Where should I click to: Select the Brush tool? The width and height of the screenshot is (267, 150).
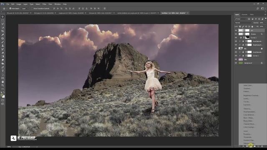coord(3,42)
